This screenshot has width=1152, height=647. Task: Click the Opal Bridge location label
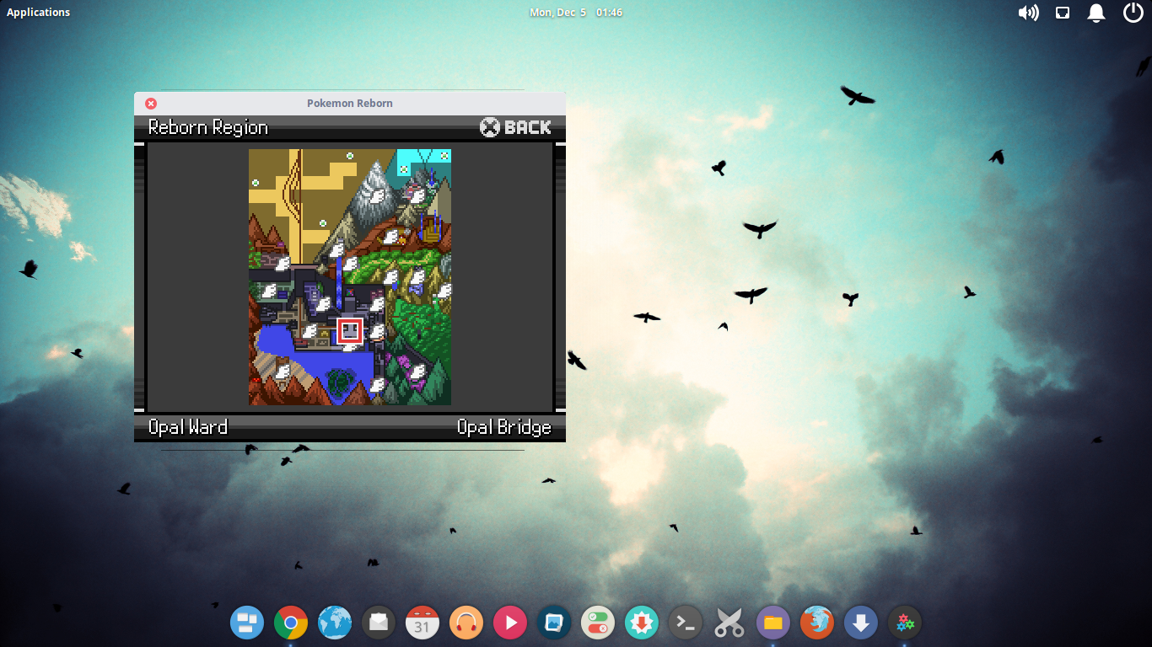[504, 427]
